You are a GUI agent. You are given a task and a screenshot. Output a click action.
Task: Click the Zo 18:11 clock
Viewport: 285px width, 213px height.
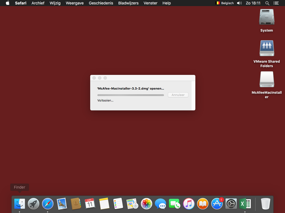(253, 3)
